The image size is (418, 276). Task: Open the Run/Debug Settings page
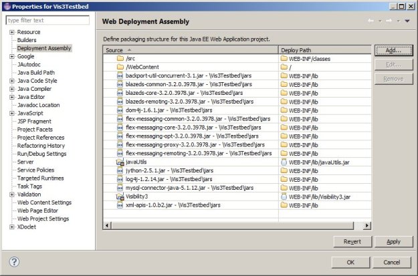[x=41, y=154]
